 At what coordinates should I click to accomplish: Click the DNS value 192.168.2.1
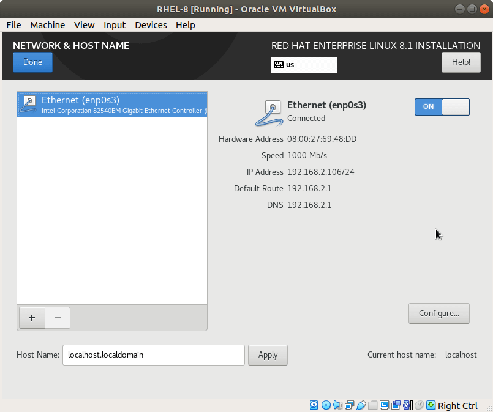309,205
